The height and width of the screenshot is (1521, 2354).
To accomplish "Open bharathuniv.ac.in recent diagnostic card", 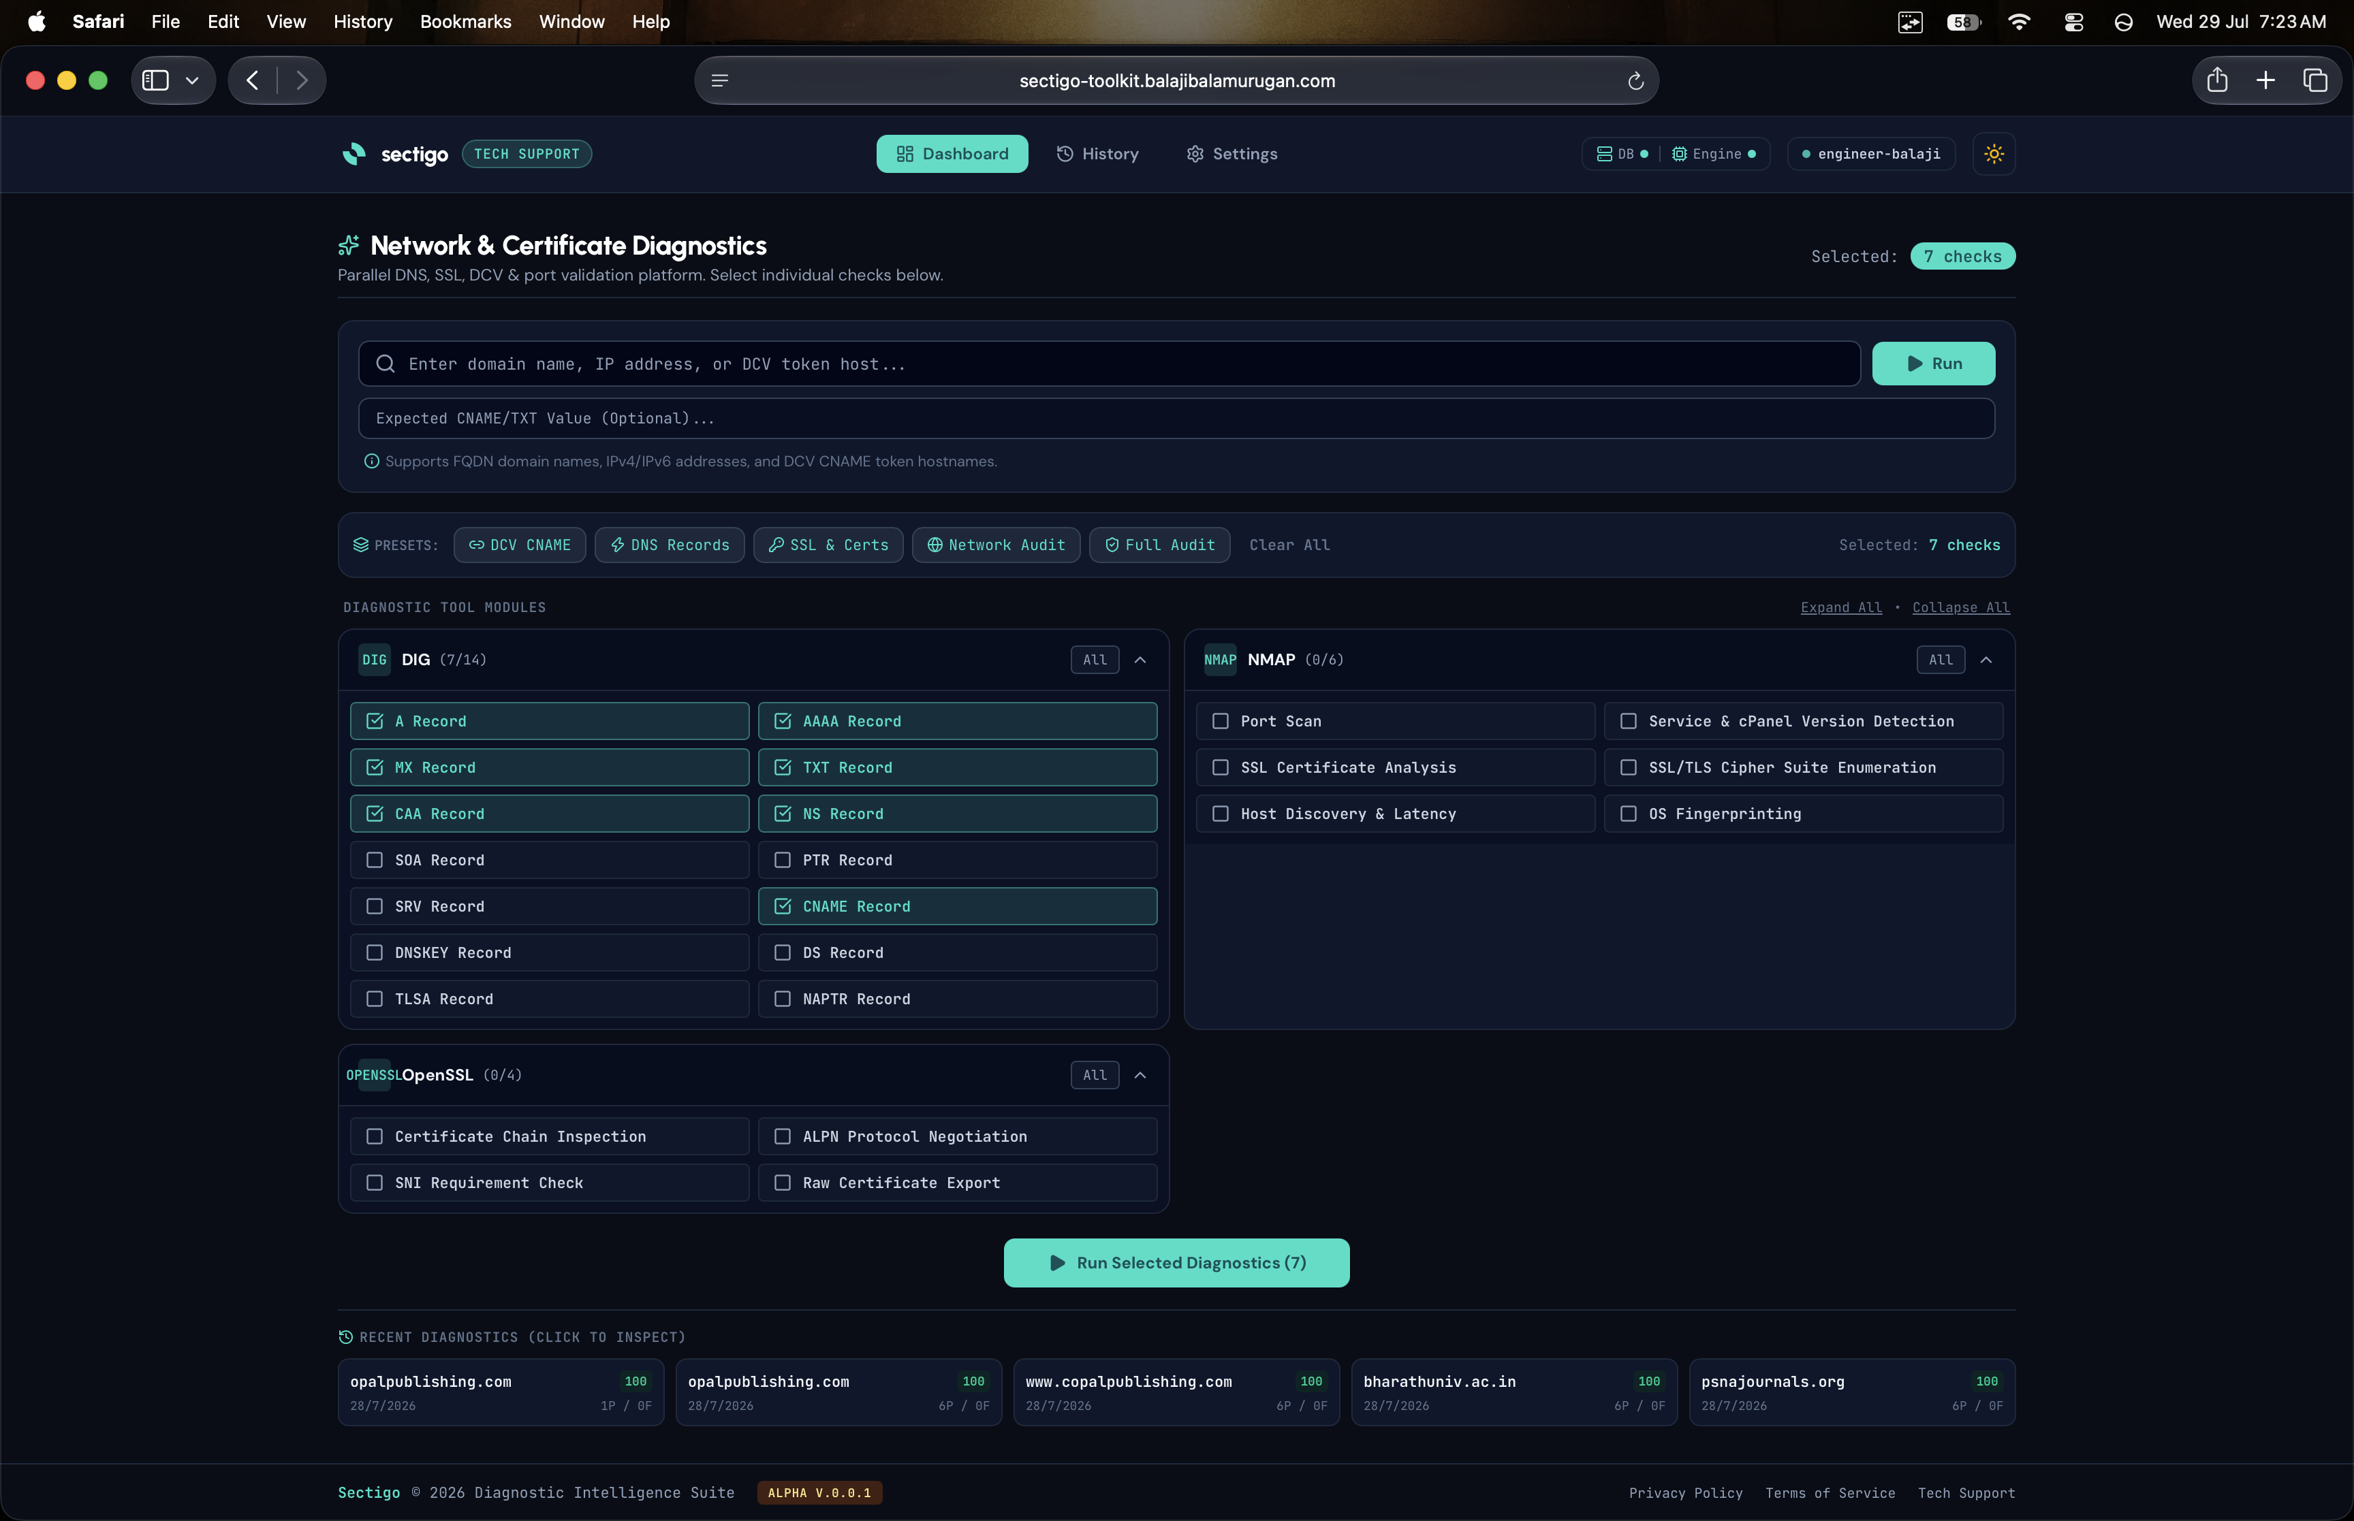I will tap(1513, 1392).
